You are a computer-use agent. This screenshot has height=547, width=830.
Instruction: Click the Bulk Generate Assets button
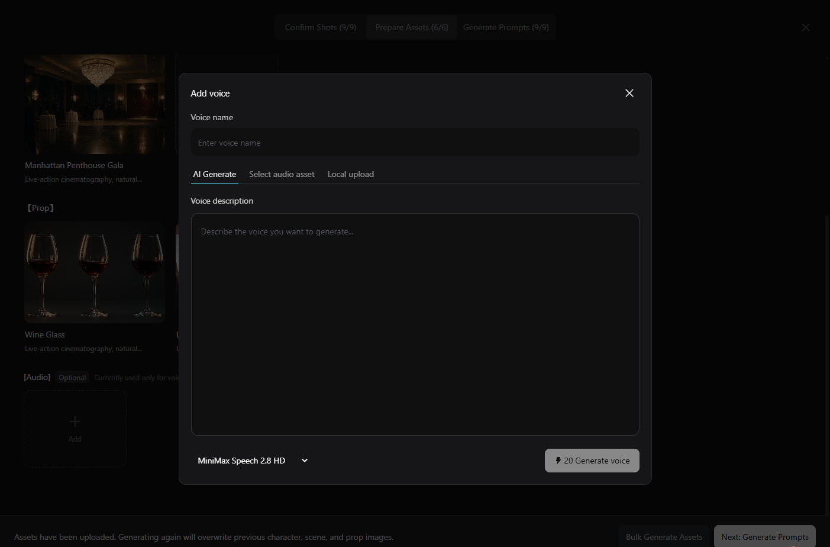[664, 537]
